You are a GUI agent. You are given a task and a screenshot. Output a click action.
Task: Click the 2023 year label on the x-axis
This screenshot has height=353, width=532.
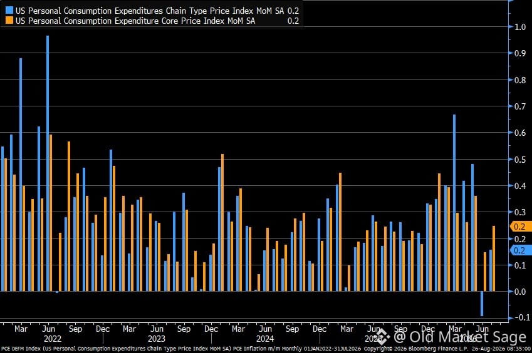click(157, 339)
